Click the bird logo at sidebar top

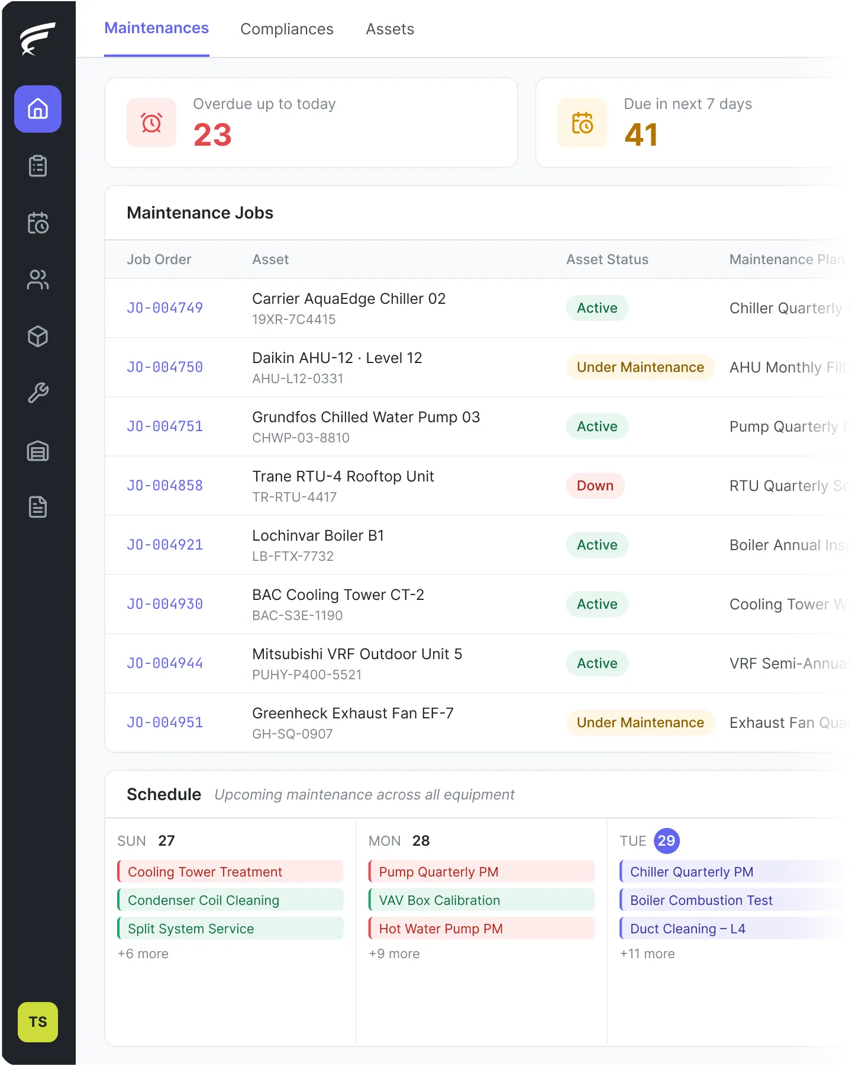click(x=38, y=39)
